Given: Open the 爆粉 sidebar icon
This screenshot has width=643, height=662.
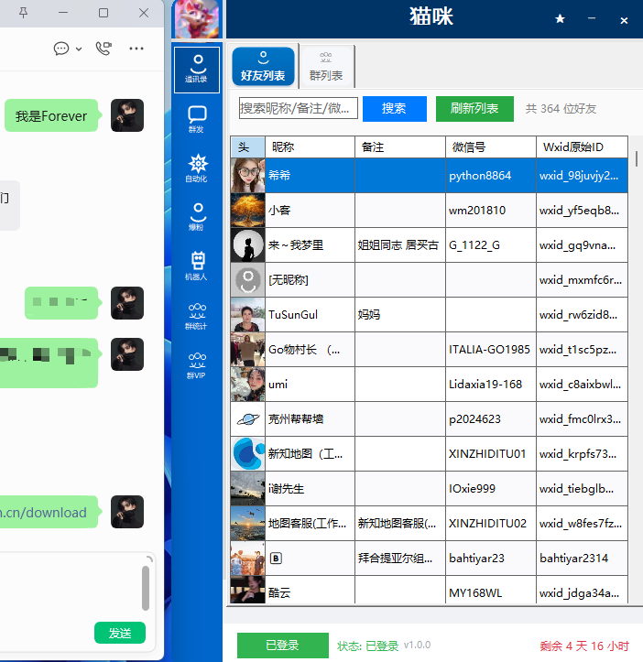Looking at the screenshot, I should (196, 217).
